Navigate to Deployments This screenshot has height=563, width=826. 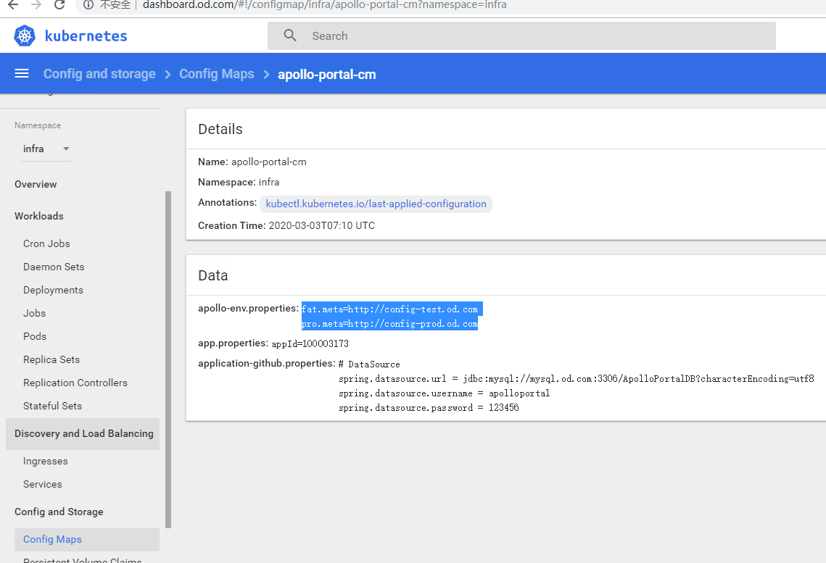53,290
